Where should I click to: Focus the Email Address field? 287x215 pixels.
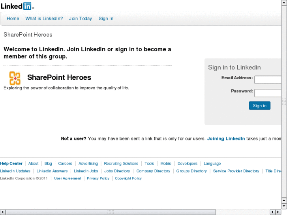pyautogui.click(x=268, y=80)
